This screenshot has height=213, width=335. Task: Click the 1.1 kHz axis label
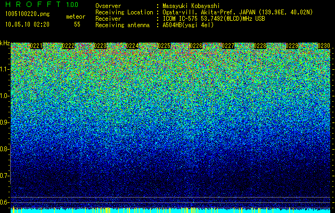[5, 69]
